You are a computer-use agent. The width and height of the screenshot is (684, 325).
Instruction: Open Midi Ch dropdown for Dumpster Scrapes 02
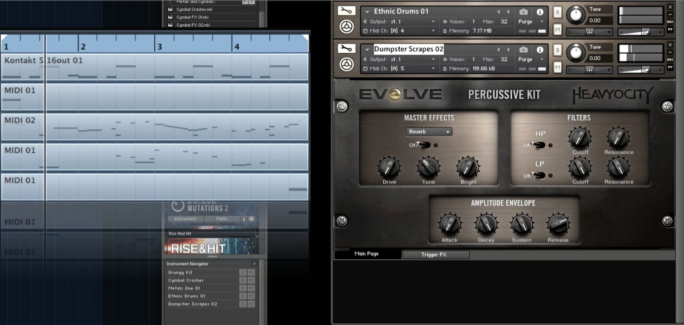pos(433,69)
